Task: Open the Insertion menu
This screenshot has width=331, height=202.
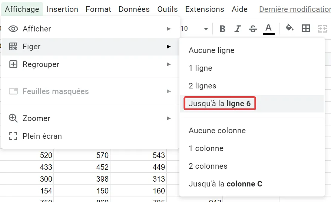Action: [x=63, y=9]
